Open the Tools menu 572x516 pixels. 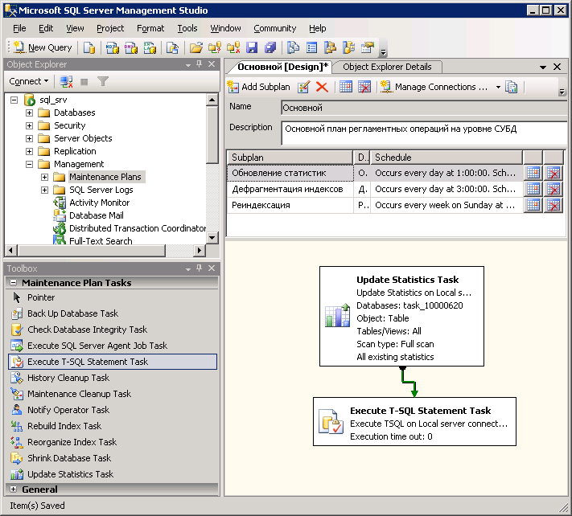pos(187,28)
